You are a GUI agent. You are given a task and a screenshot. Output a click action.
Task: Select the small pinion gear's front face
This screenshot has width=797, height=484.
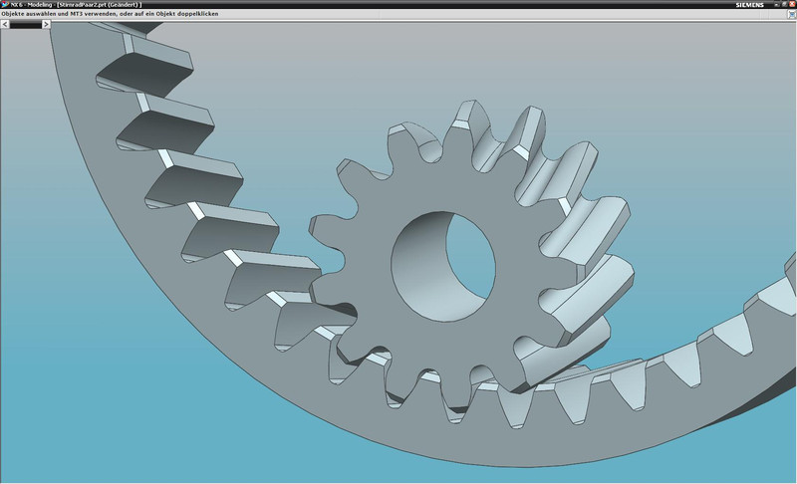[369, 309]
